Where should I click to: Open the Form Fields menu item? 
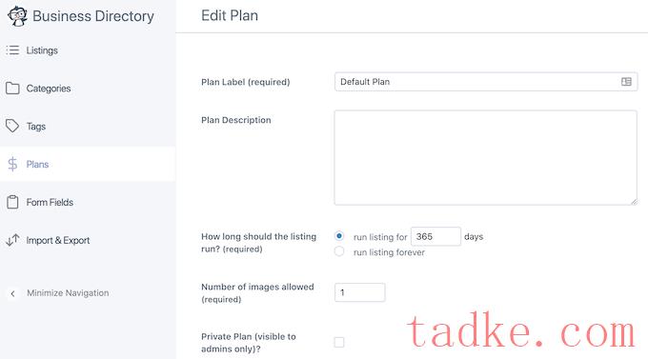pos(50,202)
